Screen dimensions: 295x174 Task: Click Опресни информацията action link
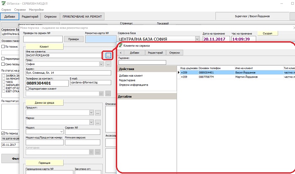click(x=134, y=85)
